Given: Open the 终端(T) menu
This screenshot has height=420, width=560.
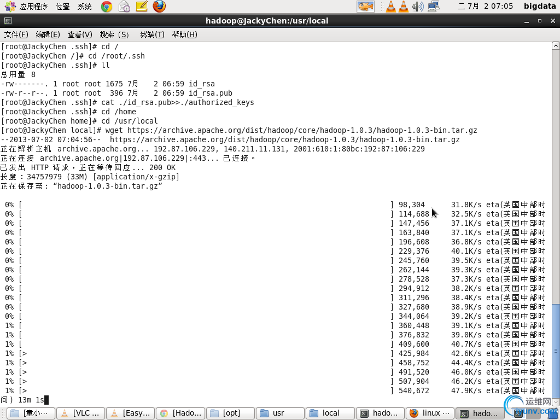Looking at the screenshot, I should point(152,34).
